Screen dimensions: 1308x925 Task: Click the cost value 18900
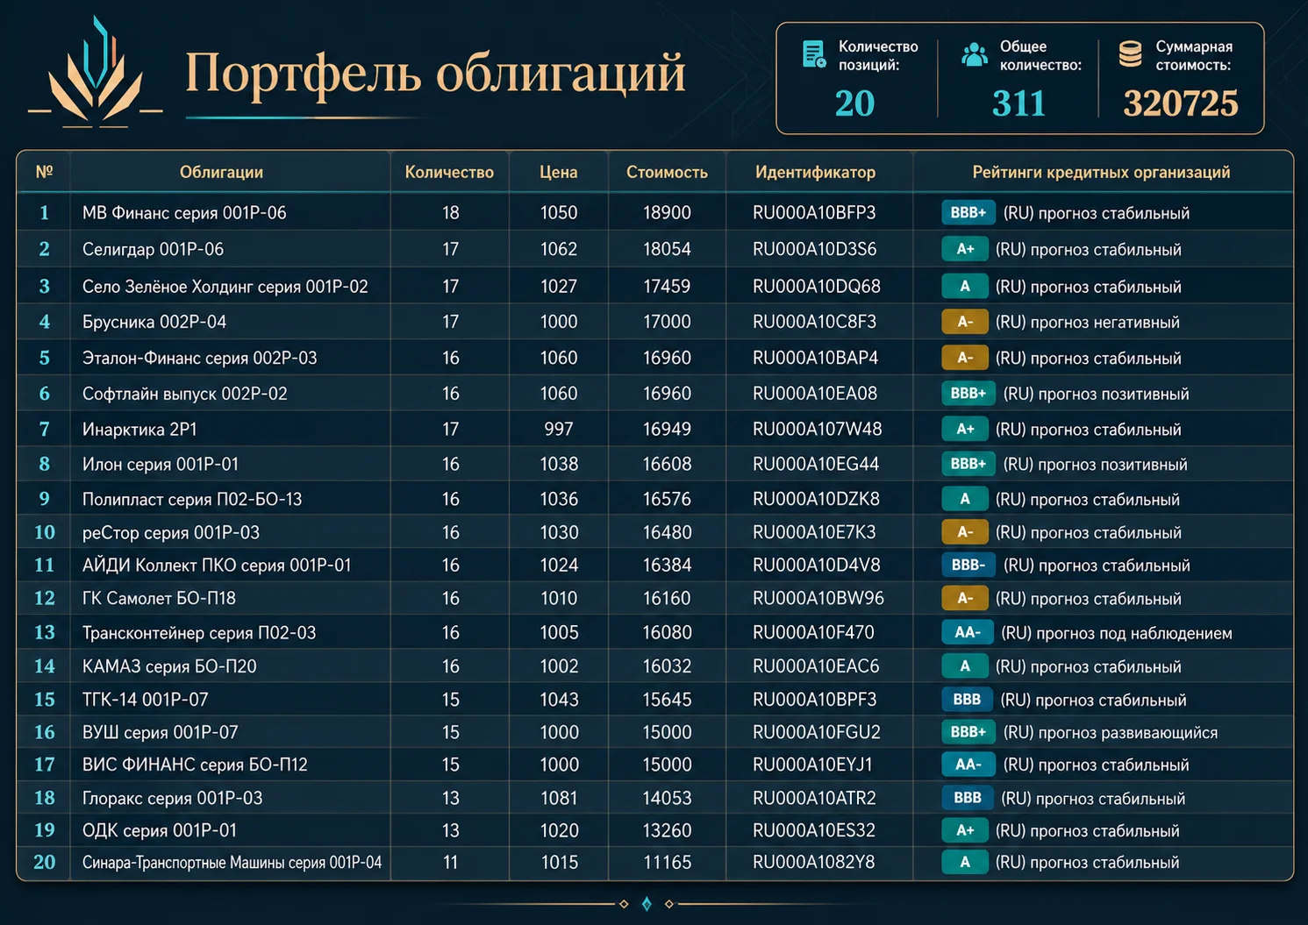667,212
